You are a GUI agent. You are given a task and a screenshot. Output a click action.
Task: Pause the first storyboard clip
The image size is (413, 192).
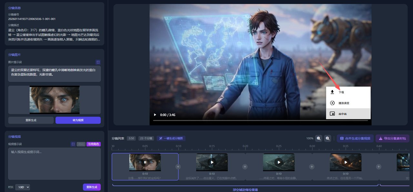coord(145,162)
